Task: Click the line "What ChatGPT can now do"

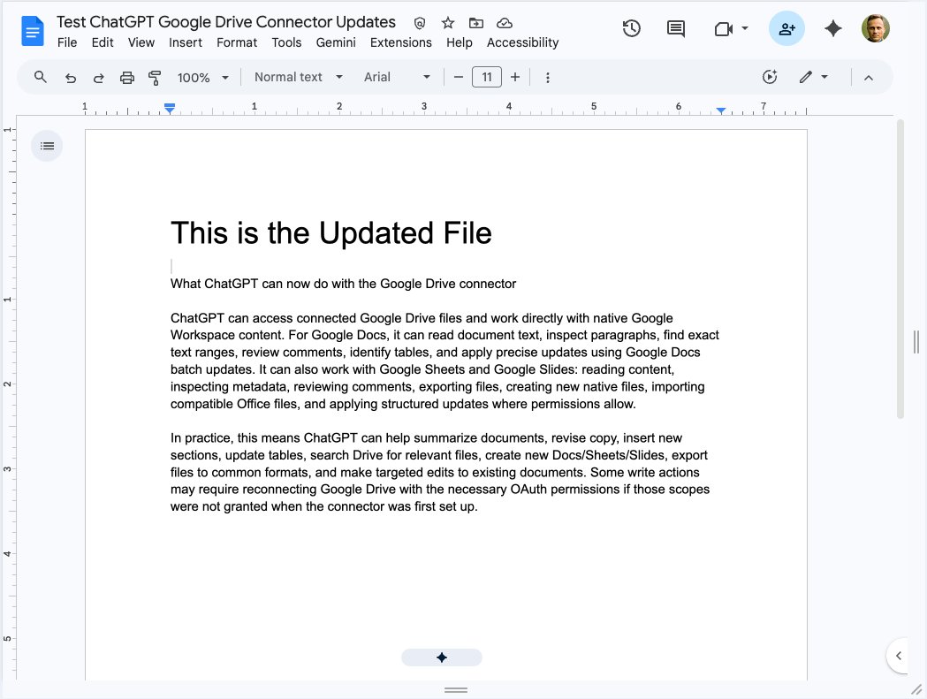Action: coord(344,284)
